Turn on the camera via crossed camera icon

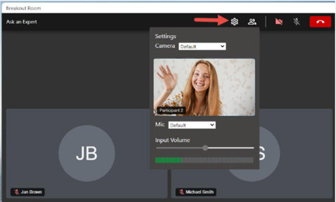[279, 22]
